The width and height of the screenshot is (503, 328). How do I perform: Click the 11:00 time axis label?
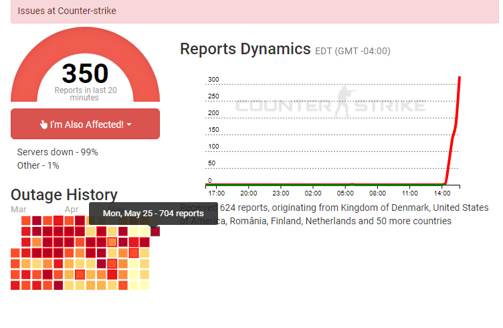point(410,193)
